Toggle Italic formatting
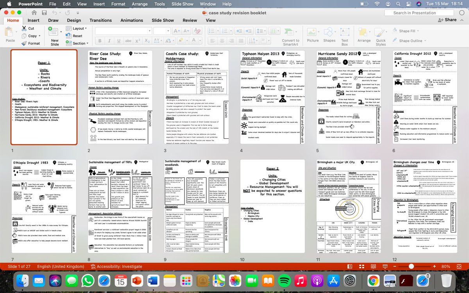 pos(109,41)
